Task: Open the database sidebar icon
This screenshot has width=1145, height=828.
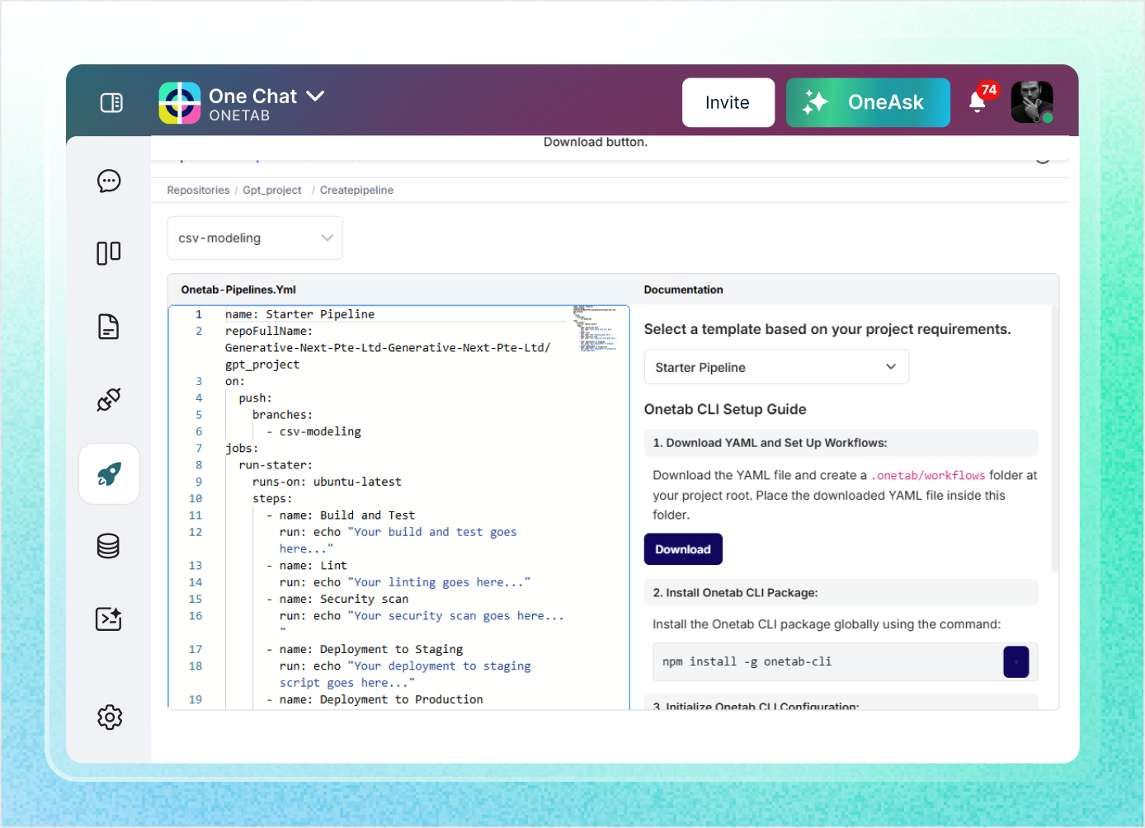Action: (109, 546)
